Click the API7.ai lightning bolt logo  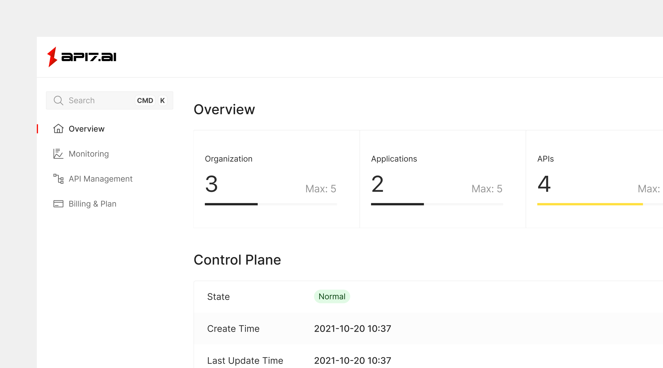click(52, 57)
